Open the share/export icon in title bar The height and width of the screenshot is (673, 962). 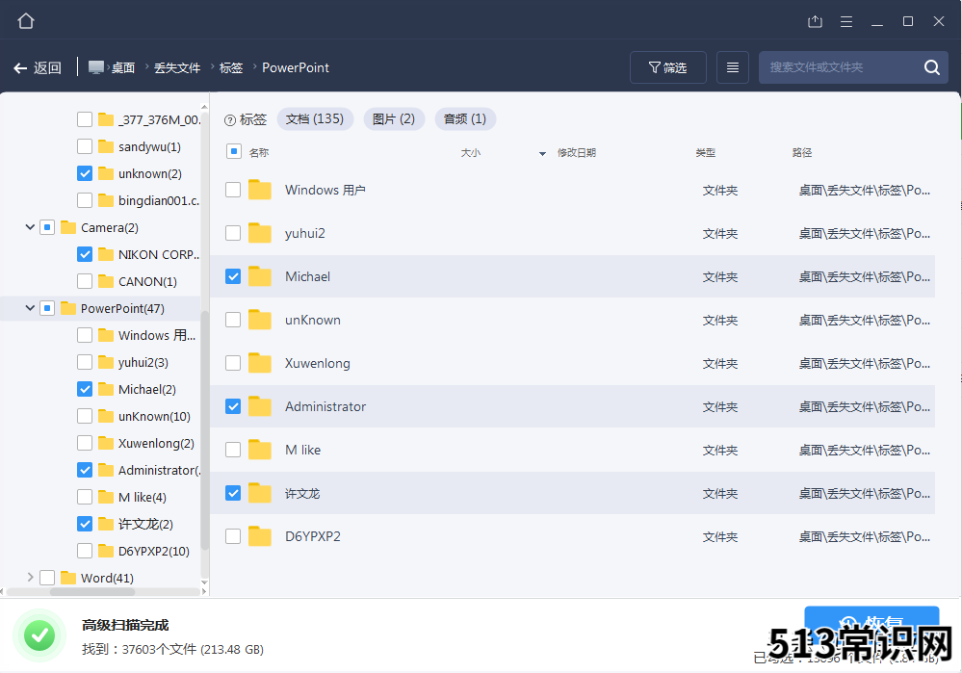[815, 21]
